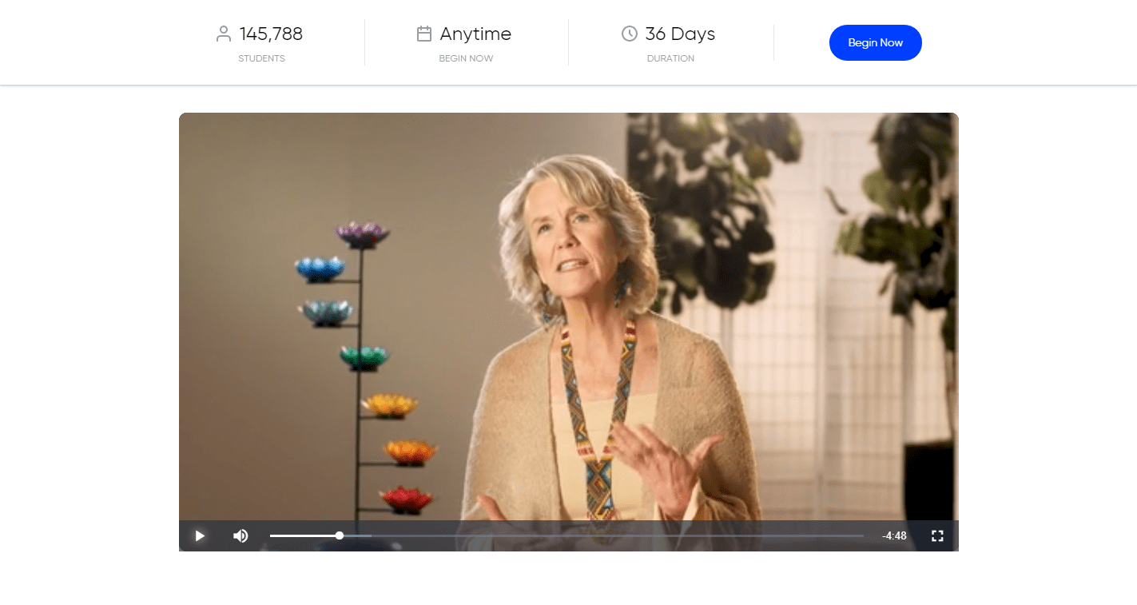Screen dimensions: 1137x605
Task: Click the played portion of the seek bar
Action: 304,535
